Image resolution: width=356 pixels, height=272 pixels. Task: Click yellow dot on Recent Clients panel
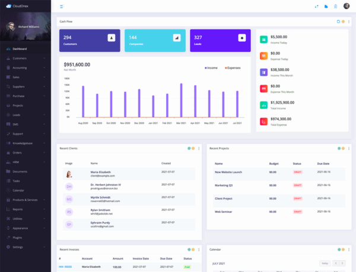point(193,148)
